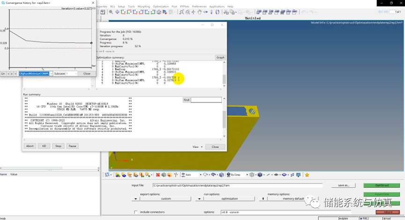Click the grey solid box icon beside delete
Image resolution: width=405 pixels, height=220 pixels.
tap(164, 175)
